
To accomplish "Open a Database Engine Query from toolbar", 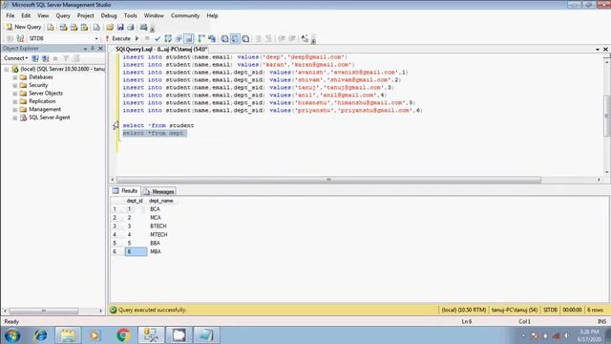I will [x=51, y=27].
